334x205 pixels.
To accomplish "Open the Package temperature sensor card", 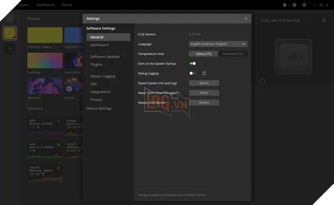I will (74, 127).
